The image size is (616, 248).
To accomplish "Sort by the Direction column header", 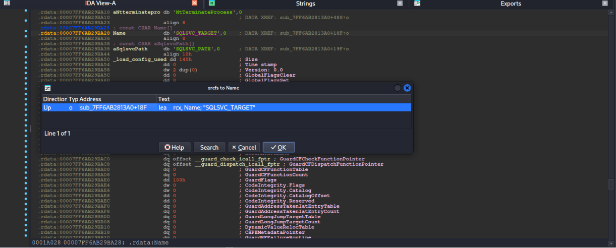I will point(54,99).
